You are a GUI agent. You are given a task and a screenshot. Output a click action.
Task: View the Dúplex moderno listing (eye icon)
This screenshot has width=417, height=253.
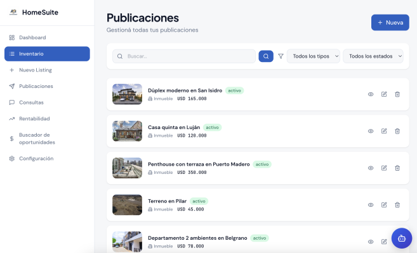tap(371, 94)
